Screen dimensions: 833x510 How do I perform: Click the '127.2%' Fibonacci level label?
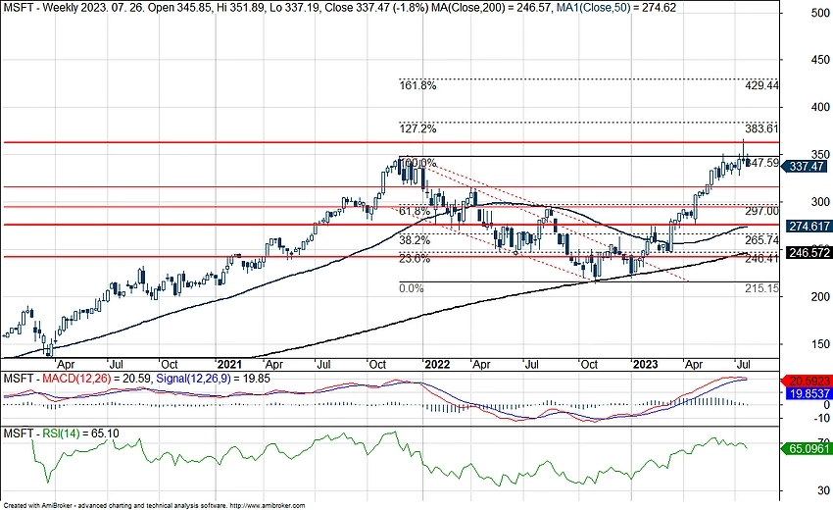[x=417, y=128]
